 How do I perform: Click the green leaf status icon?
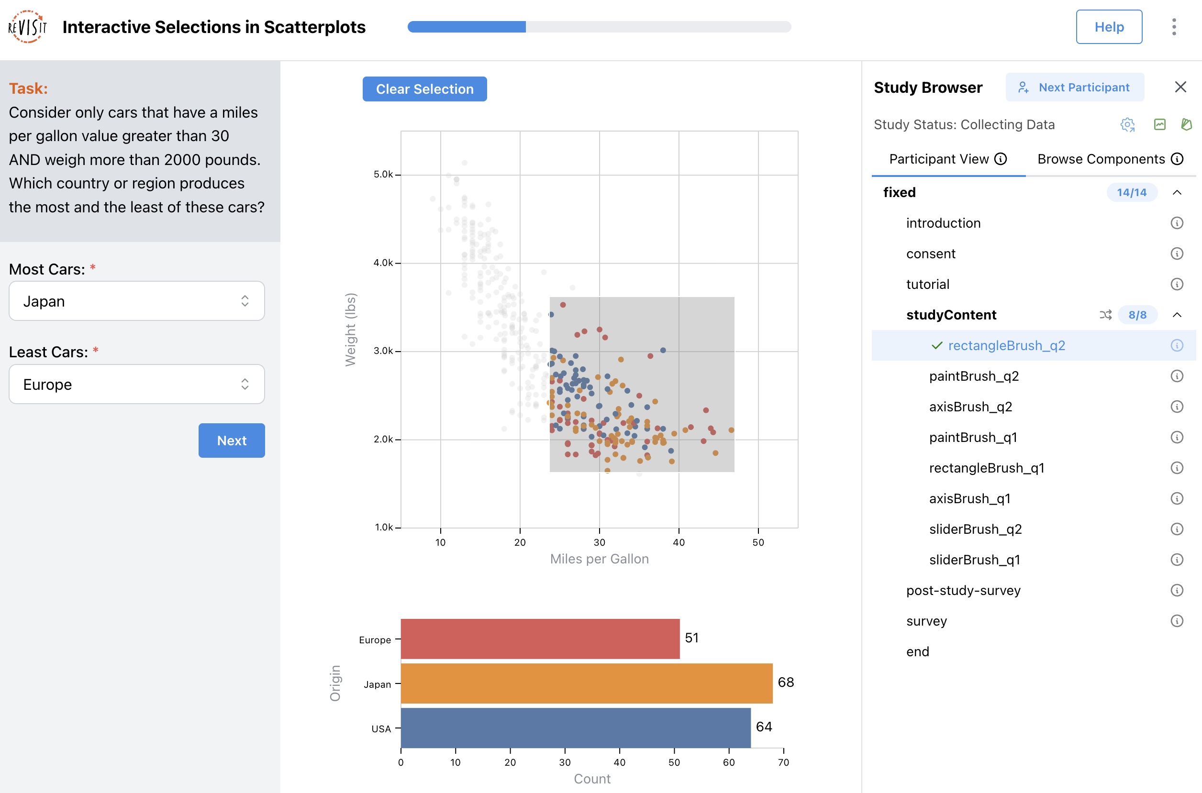tap(1186, 124)
